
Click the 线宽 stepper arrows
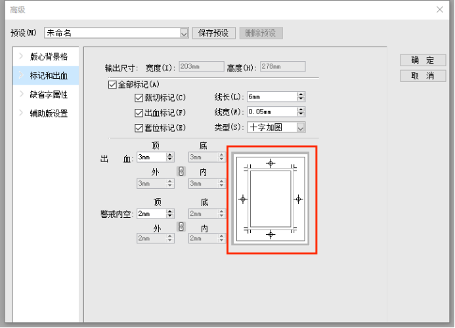tap(301, 112)
